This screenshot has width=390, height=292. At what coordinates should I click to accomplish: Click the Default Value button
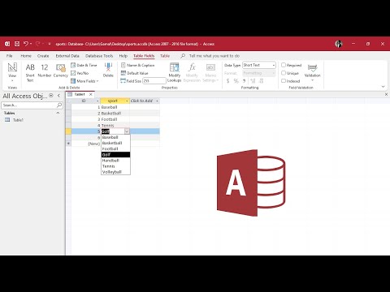[x=134, y=73]
